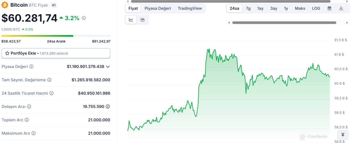Screen dimensions: 353x143
Task: Click market cap value $1.190.901.379.438
Action: (x=86, y=67)
